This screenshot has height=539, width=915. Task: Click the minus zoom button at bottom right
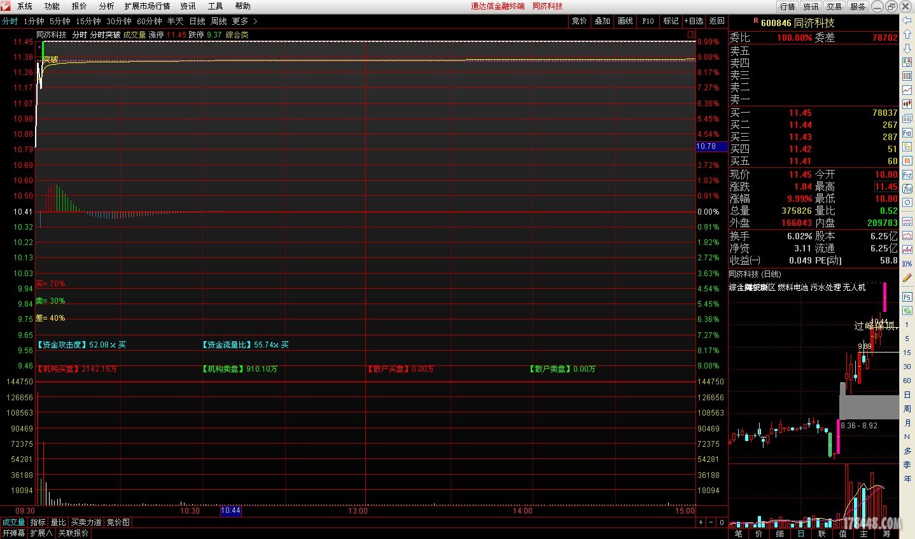(x=711, y=522)
